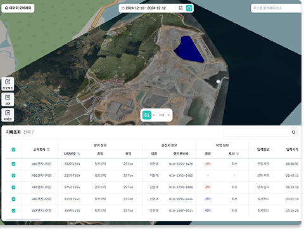
Task: Toggle the select-all header checkbox
Action: pos(13,150)
